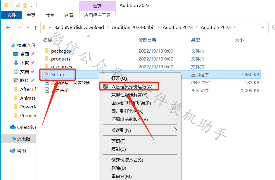Choose 复制(C) from the context menu
The height and width of the screenshot is (180, 275).
[x=119, y=149]
